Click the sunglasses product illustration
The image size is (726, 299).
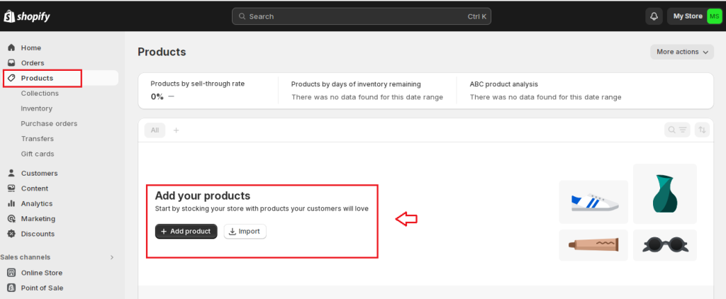665,245
